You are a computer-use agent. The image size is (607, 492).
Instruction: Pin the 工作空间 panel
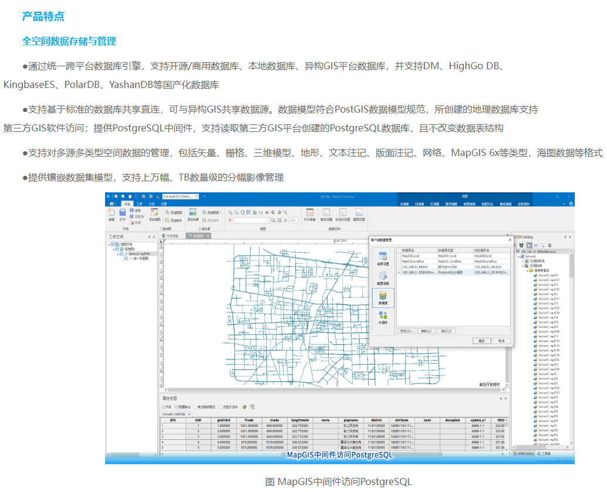click(x=149, y=237)
